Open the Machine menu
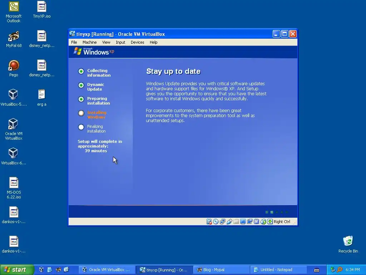Screen dimensions: 366x275 click(x=90, y=42)
